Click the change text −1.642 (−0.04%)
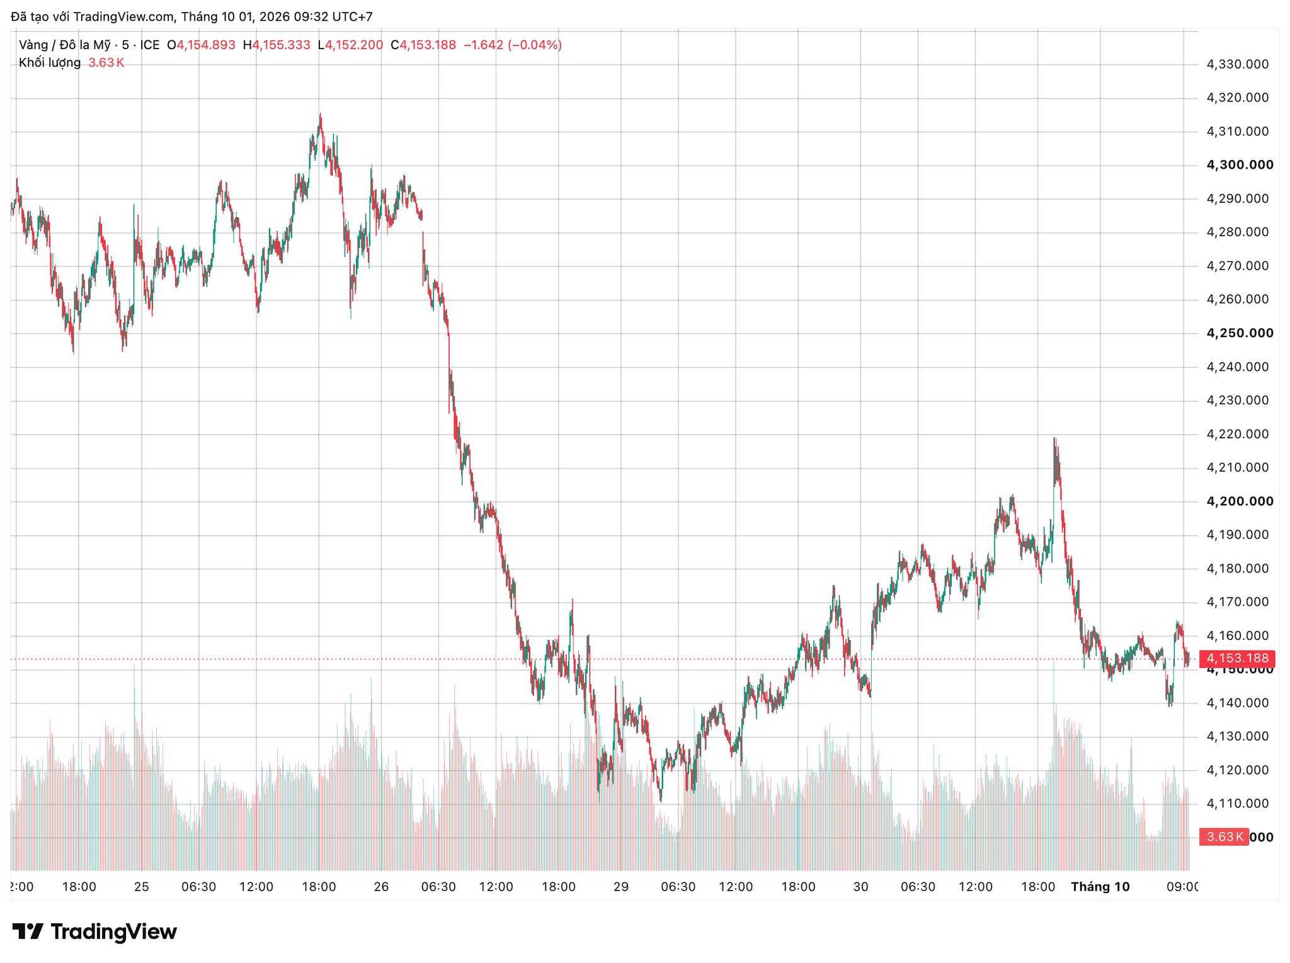This screenshot has height=963, width=1290. [513, 45]
